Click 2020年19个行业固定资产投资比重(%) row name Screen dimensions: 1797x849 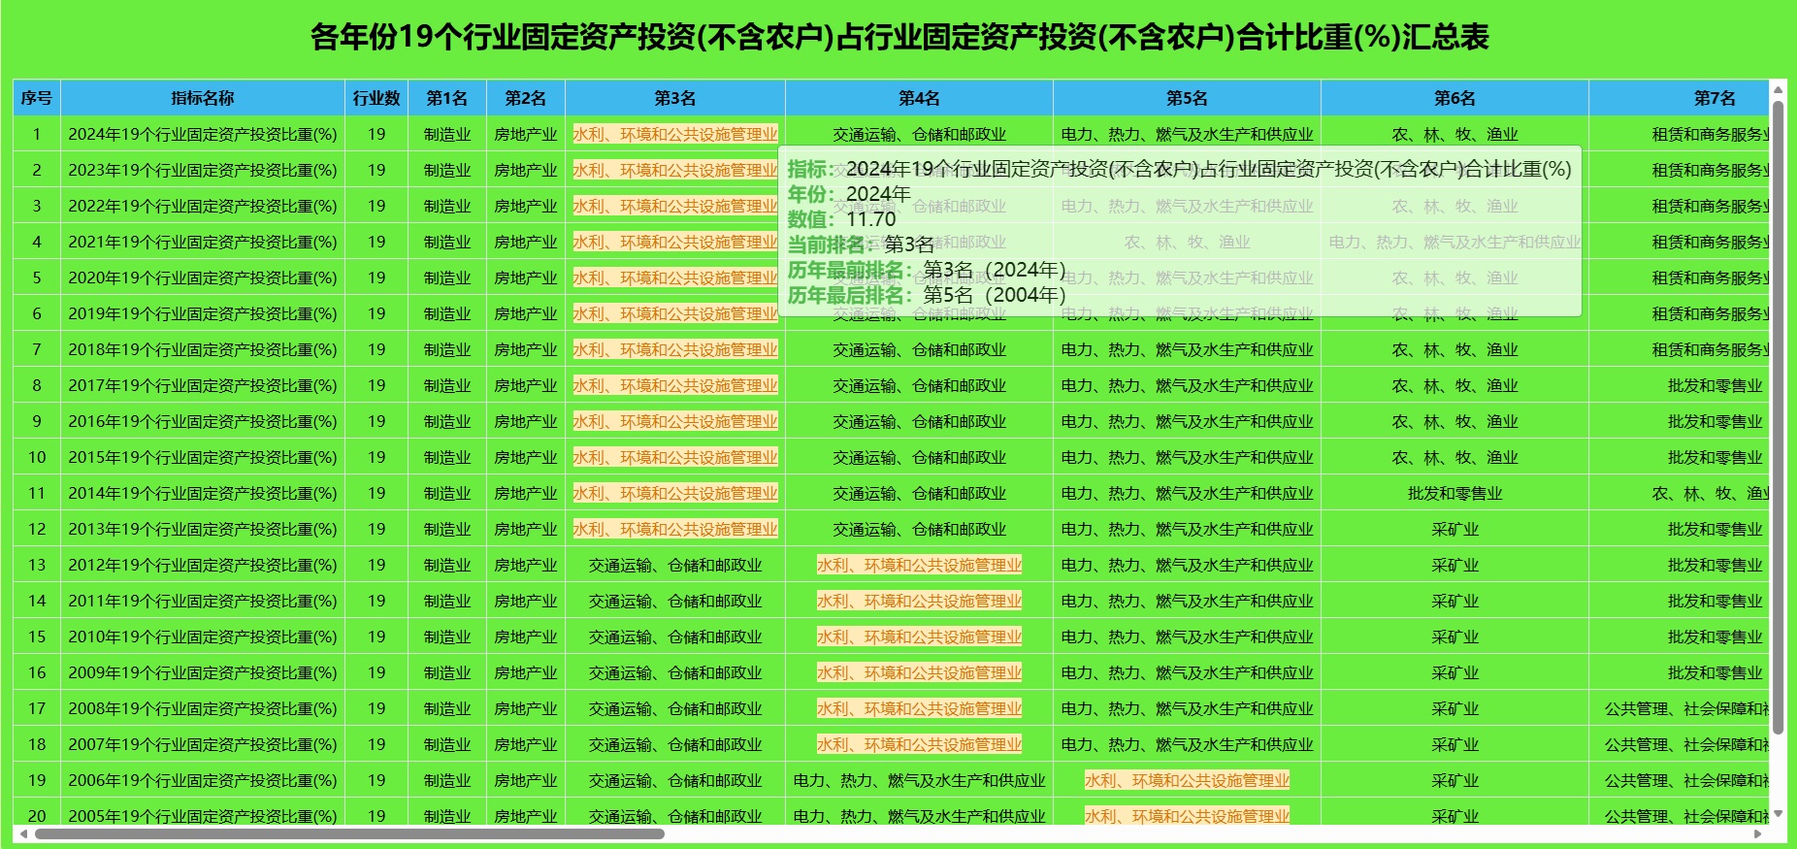click(x=203, y=278)
